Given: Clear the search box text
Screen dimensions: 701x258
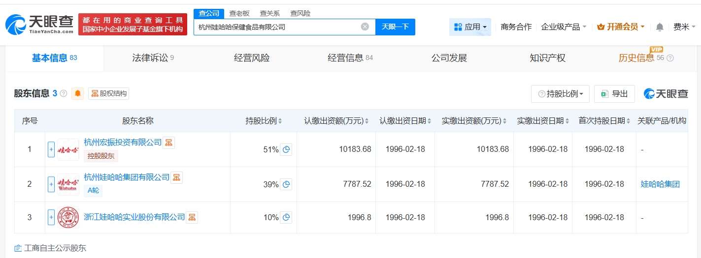Looking at the screenshot, I should click(x=365, y=27).
